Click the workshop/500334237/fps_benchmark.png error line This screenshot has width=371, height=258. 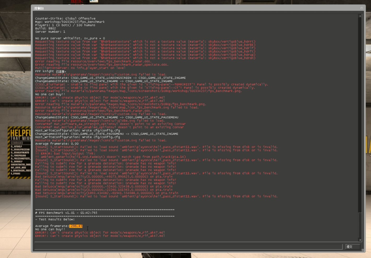click(x=139, y=91)
